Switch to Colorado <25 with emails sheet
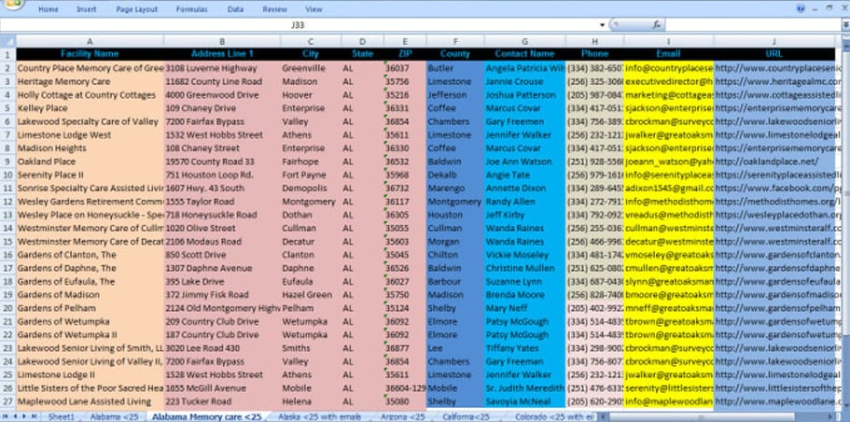Viewport: 850px width, 422px height. click(x=554, y=416)
